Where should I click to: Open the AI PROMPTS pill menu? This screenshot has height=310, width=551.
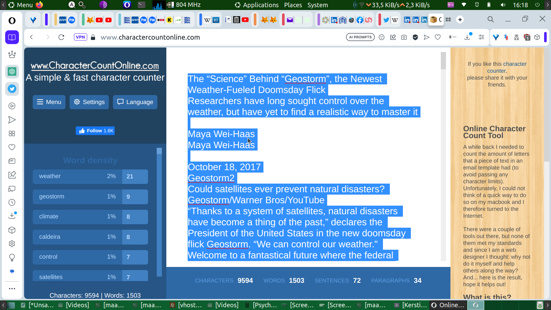tap(360, 37)
